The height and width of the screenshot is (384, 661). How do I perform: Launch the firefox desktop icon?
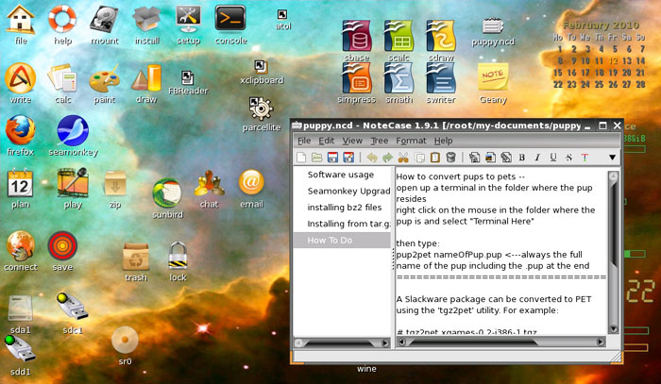(x=20, y=136)
